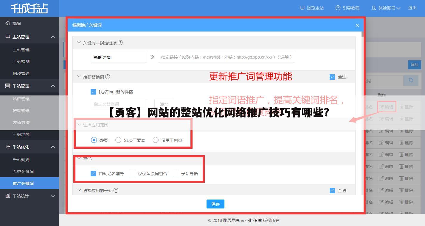425x226 pixels.
Task: Uncheck [地名]null新闻详情 replacement word
Action: [x=93, y=92]
